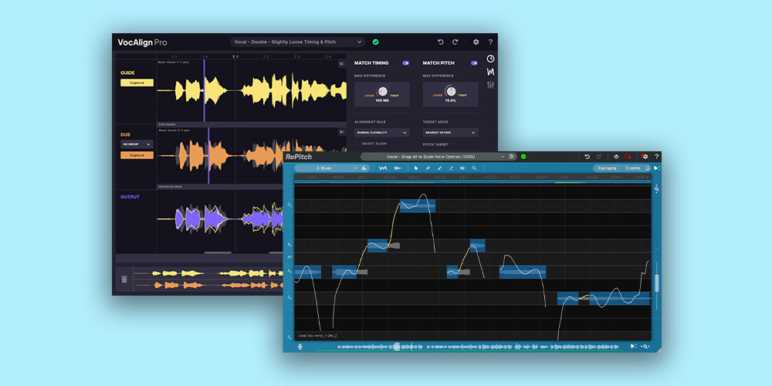This screenshot has width=772, height=386.
Task: Toggle the Match Timing switch
Action: pyautogui.click(x=406, y=63)
